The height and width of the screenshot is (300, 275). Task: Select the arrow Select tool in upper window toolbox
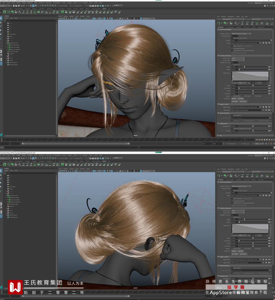coord(1,18)
